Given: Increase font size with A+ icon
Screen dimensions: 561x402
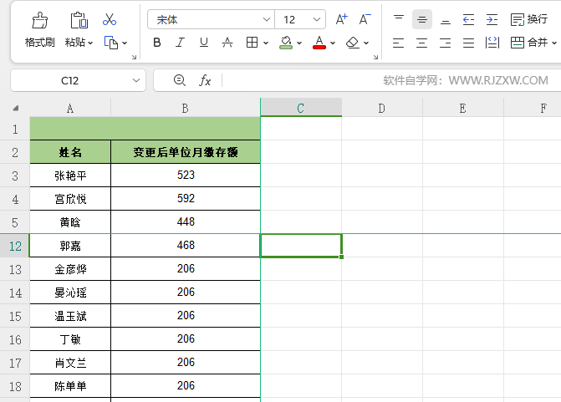Looking at the screenshot, I should click(x=341, y=19).
